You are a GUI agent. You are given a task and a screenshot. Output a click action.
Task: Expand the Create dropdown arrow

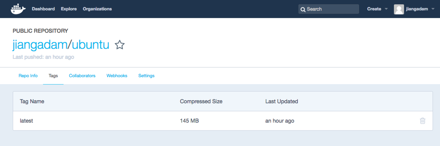[386, 9]
